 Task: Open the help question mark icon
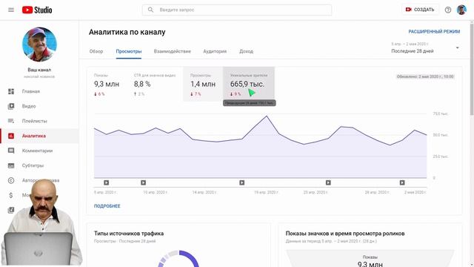pyautogui.click(x=447, y=10)
